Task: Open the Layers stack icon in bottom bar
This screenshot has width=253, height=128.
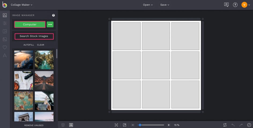Action: tap(63, 125)
